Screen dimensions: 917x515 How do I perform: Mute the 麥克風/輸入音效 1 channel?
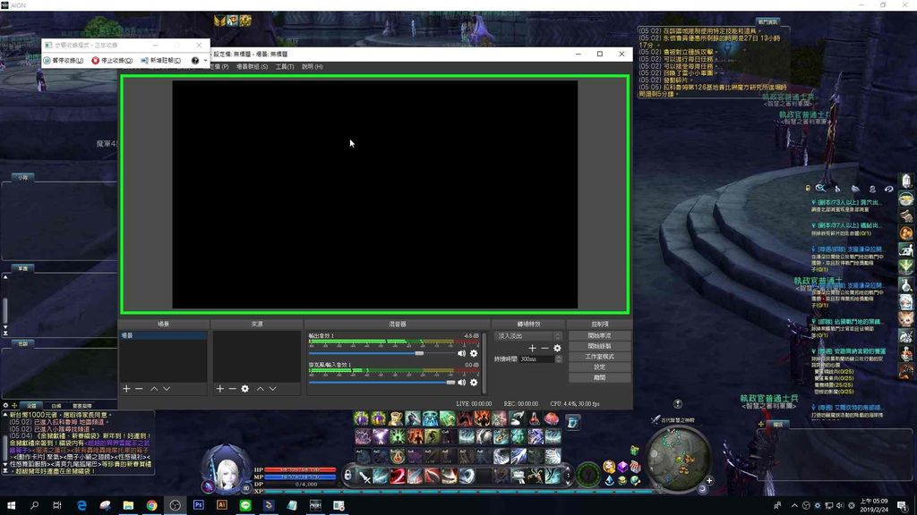click(461, 383)
